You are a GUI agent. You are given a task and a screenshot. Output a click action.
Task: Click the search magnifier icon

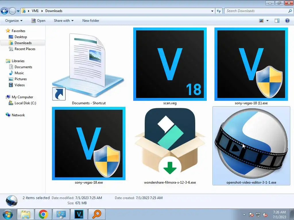[x=290, y=11]
